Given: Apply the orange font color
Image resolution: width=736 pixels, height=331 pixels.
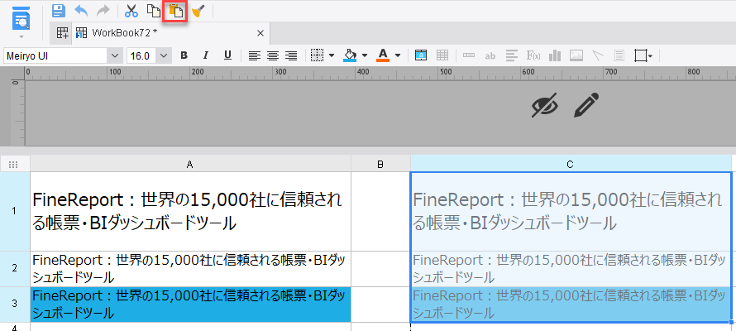Looking at the screenshot, I should (x=383, y=56).
